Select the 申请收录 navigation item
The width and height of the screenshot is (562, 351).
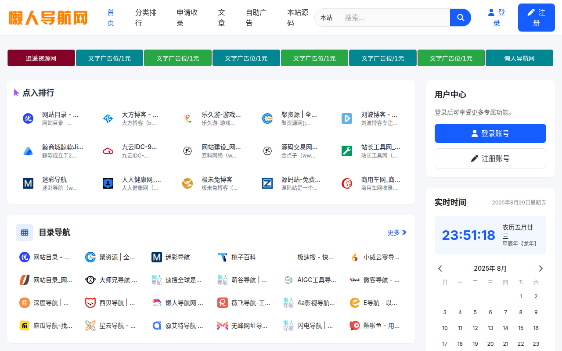tap(187, 18)
